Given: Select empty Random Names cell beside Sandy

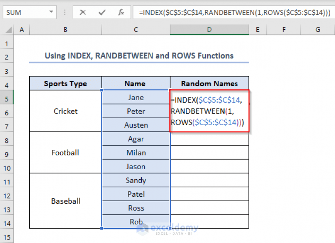Looking at the screenshot, I should click(x=209, y=180).
